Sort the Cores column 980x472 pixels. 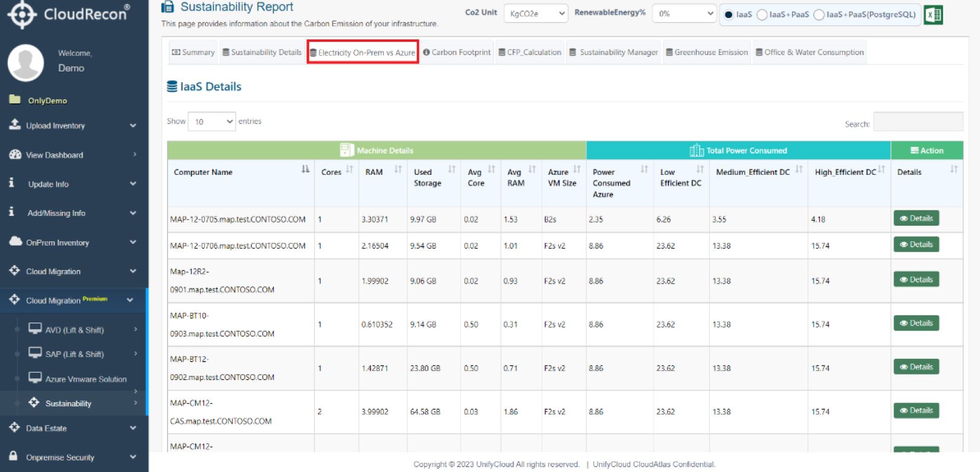click(349, 169)
